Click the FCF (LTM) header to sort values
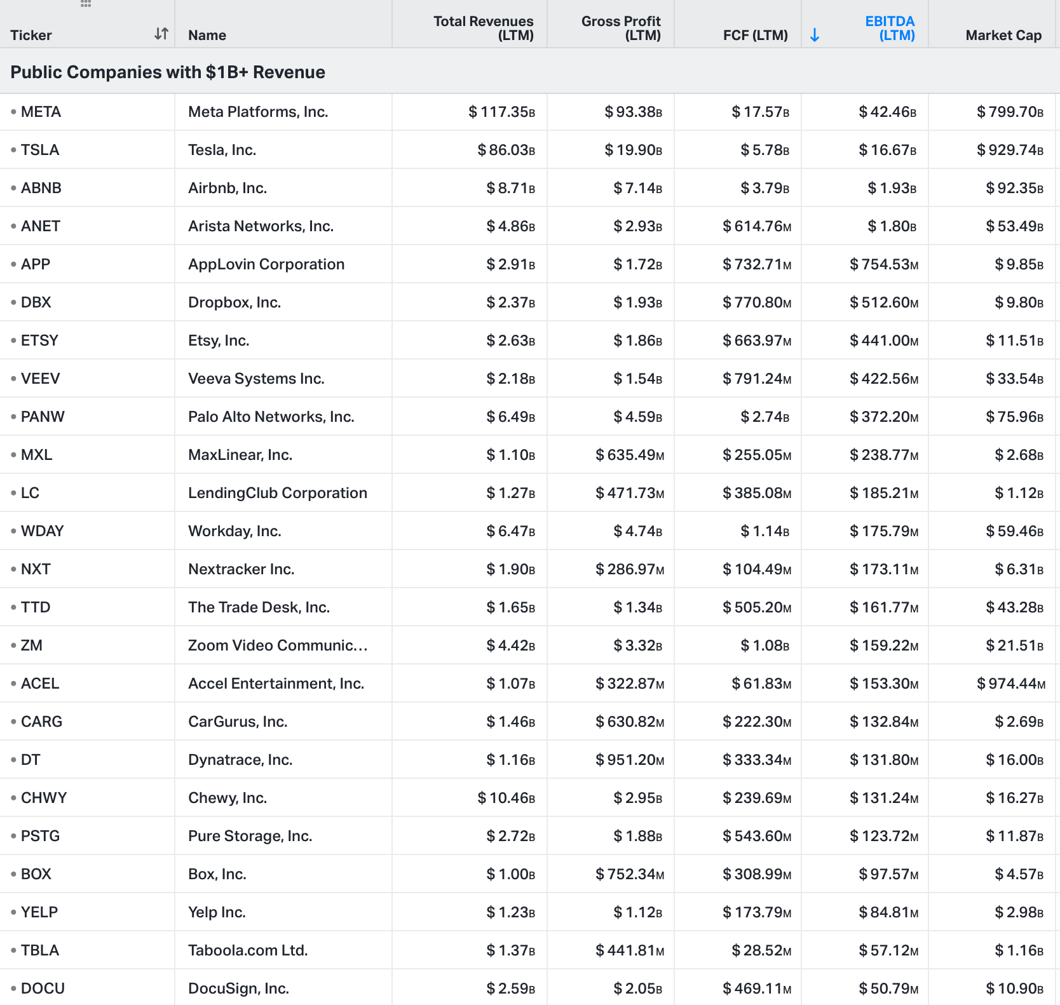The image size is (1060, 1005). pyautogui.click(x=755, y=35)
